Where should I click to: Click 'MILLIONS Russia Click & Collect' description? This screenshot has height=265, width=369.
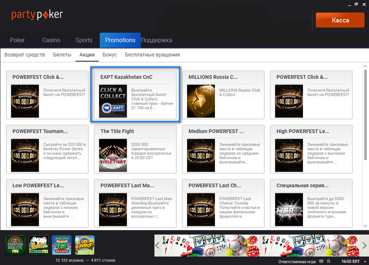tap(240, 92)
